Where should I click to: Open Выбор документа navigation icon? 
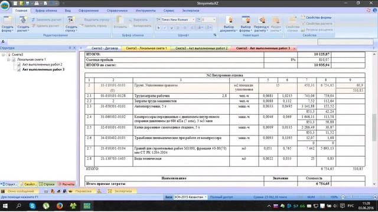pos(229,20)
